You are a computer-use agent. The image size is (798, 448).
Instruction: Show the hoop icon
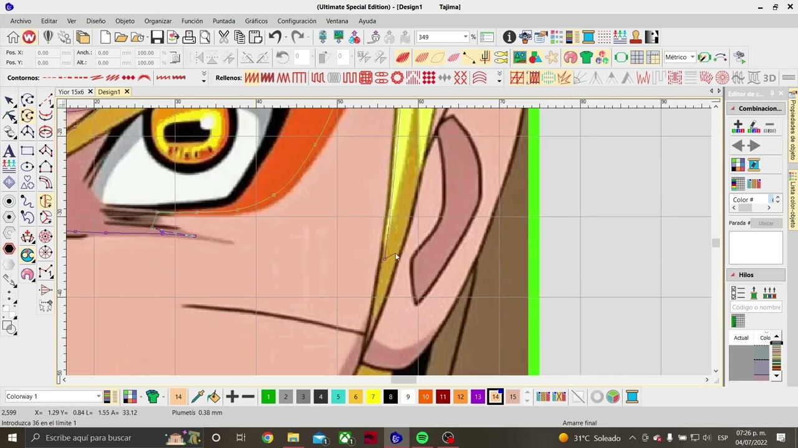(x=621, y=57)
